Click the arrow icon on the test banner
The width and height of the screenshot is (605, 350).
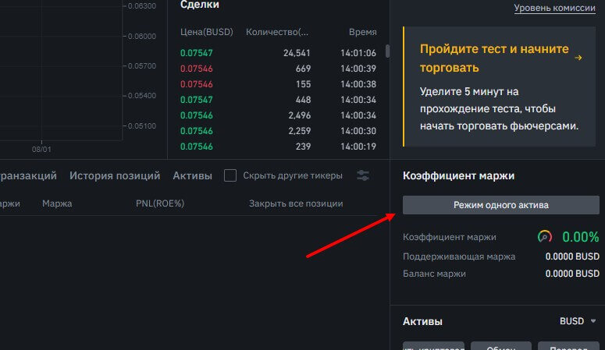coord(578,58)
